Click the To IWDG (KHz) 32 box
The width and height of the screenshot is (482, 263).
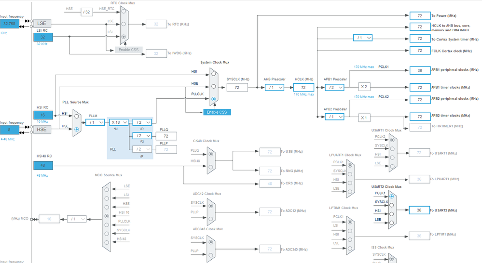tap(156, 53)
